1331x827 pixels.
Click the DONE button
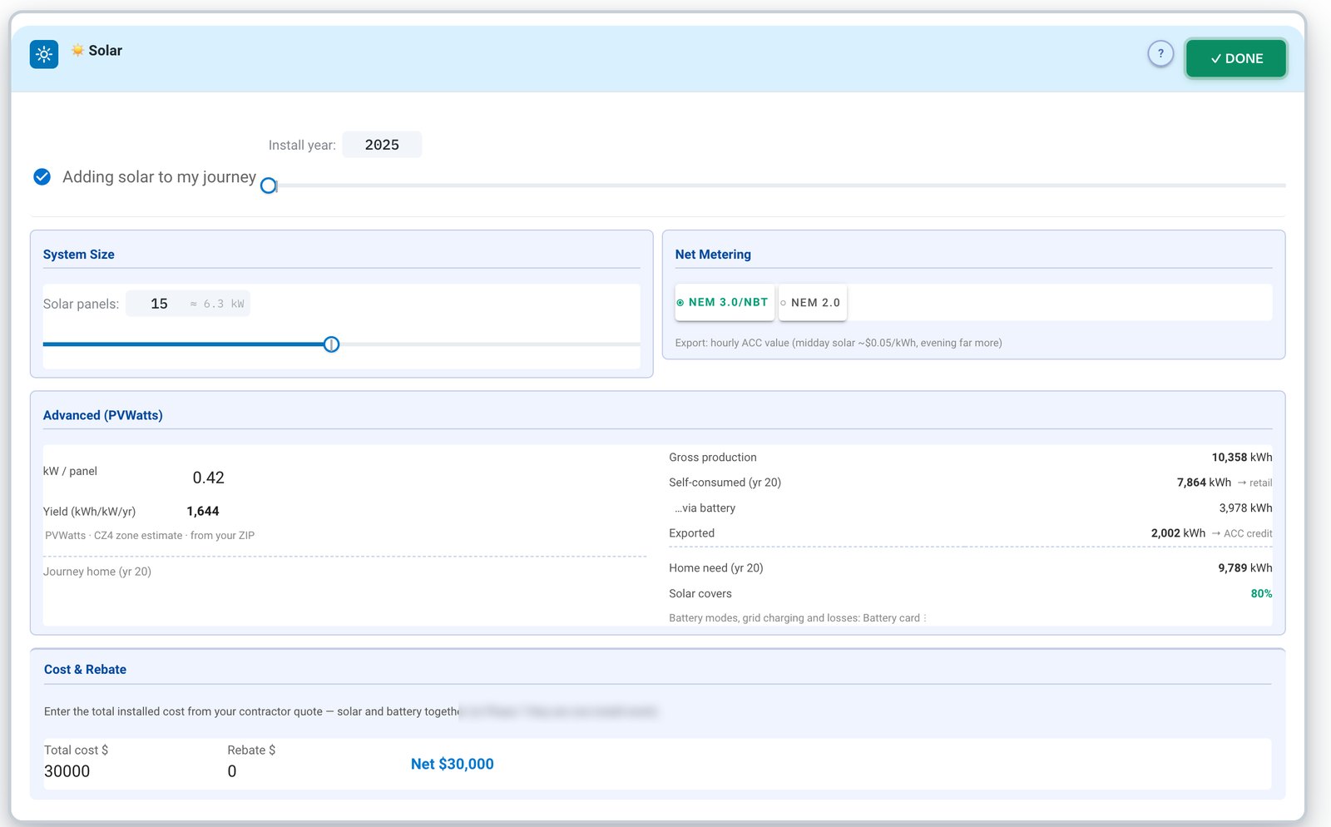(x=1236, y=58)
